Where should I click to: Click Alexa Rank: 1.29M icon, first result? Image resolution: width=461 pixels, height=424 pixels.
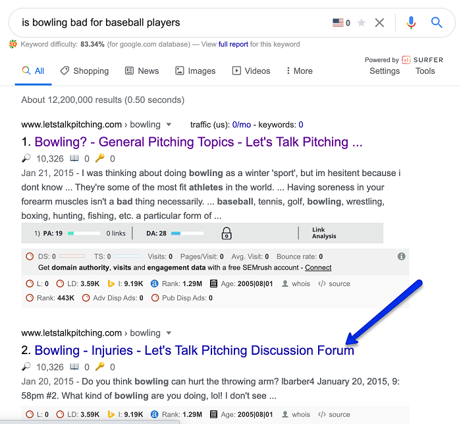click(154, 284)
